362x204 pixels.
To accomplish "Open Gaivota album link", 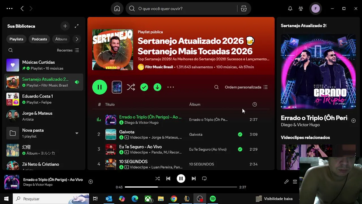I will tap(196, 135).
